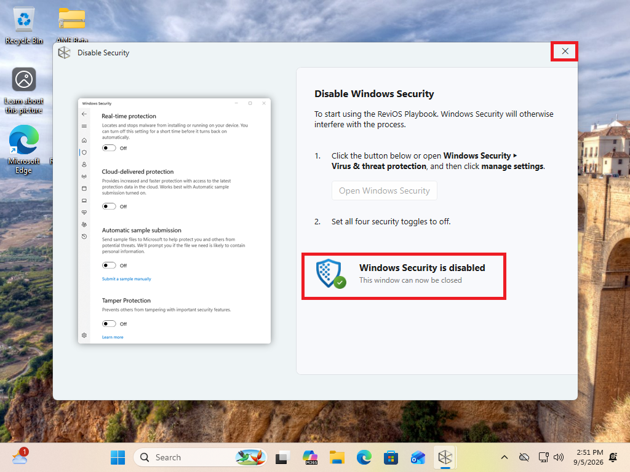Click the protection history icon in preview sidebar
630x472 pixels.
pos(84,237)
